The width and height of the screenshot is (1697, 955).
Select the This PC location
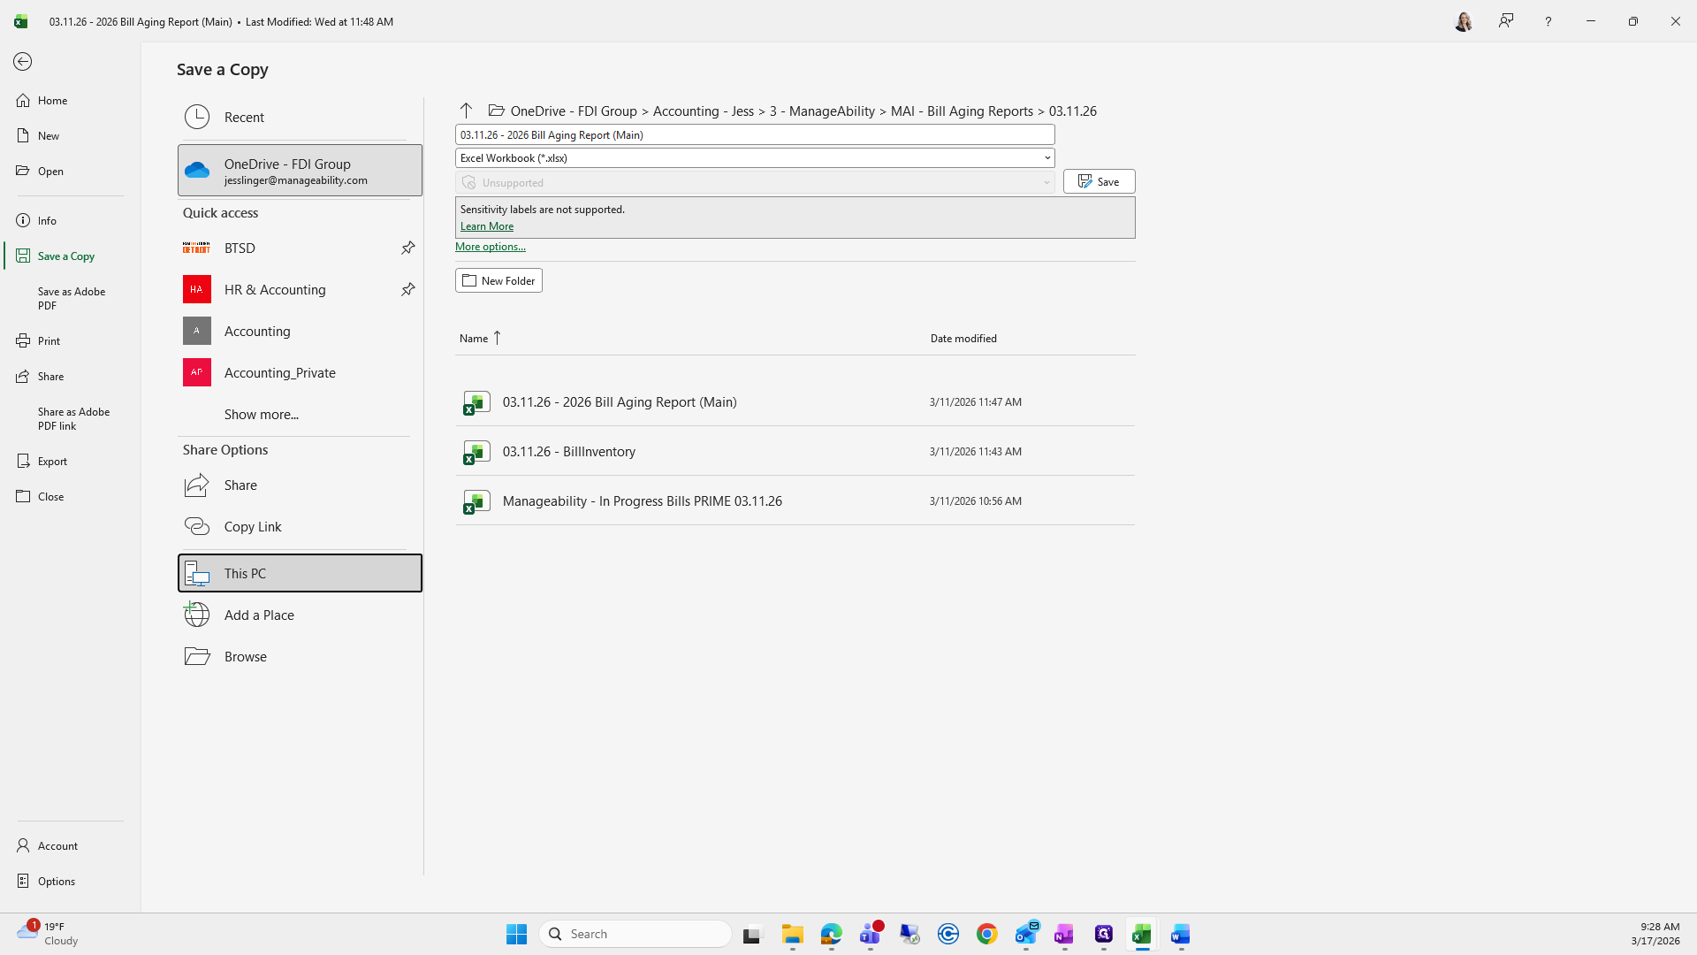pyautogui.click(x=300, y=573)
